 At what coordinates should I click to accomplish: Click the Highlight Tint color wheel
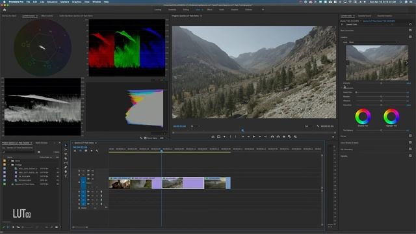pos(391,116)
